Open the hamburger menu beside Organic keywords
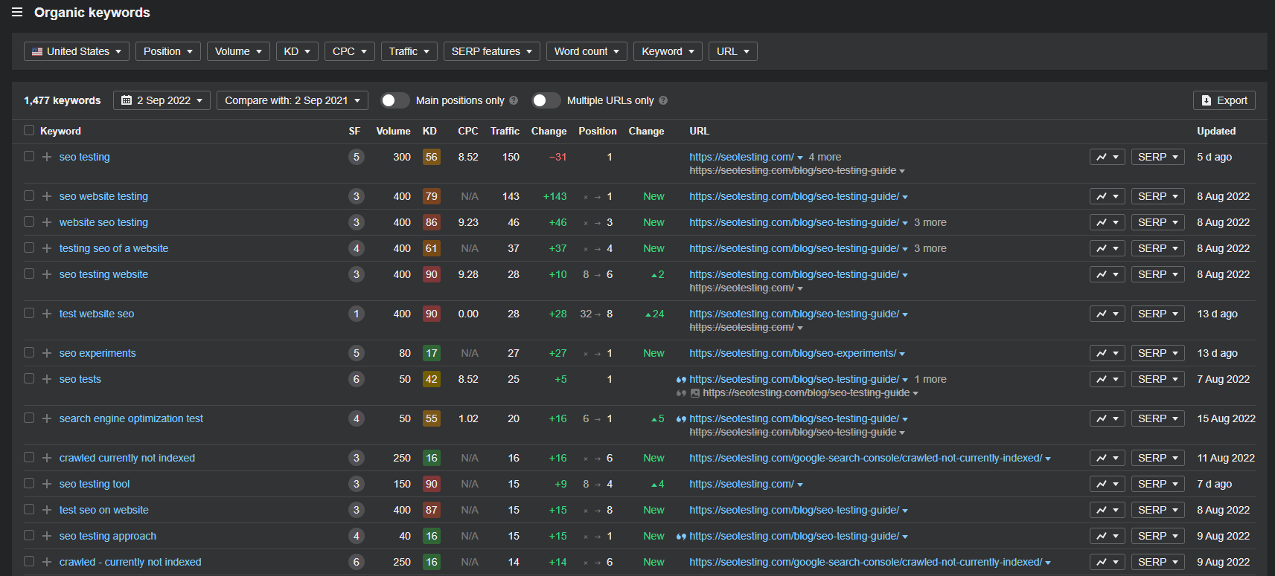The width and height of the screenshot is (1275, 576). 17,13
